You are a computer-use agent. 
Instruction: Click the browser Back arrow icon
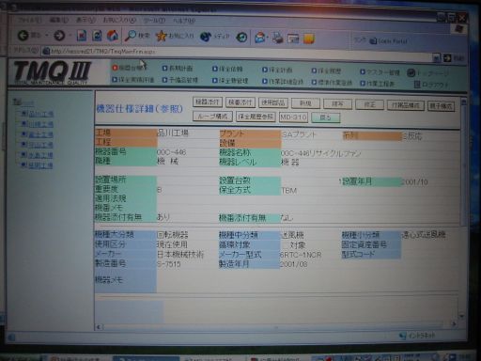[x=23, y=35]
